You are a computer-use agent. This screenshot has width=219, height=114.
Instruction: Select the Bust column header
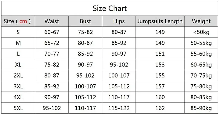click(x=85, y=21)
